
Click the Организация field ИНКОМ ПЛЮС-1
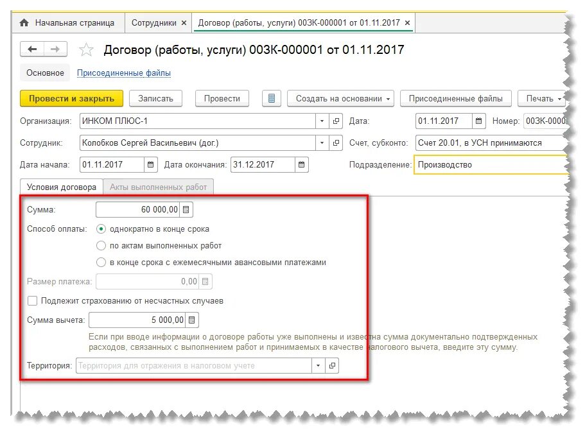[198, 121]
